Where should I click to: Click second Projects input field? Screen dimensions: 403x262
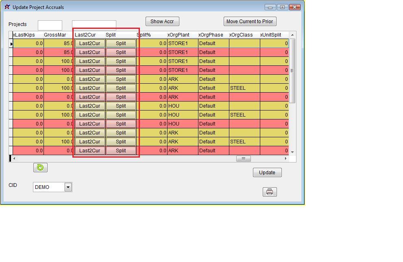click(94, 25)
